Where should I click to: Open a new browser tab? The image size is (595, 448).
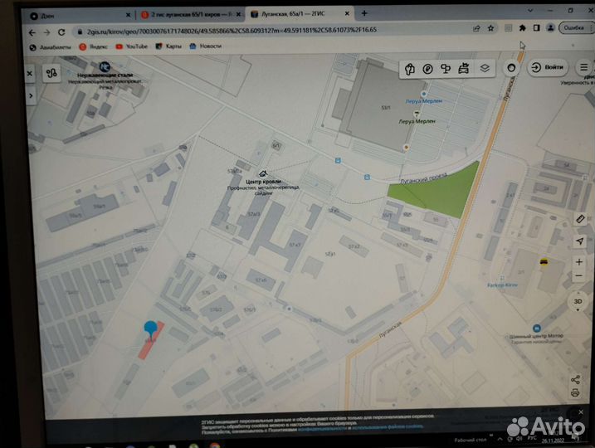(364, 13)
